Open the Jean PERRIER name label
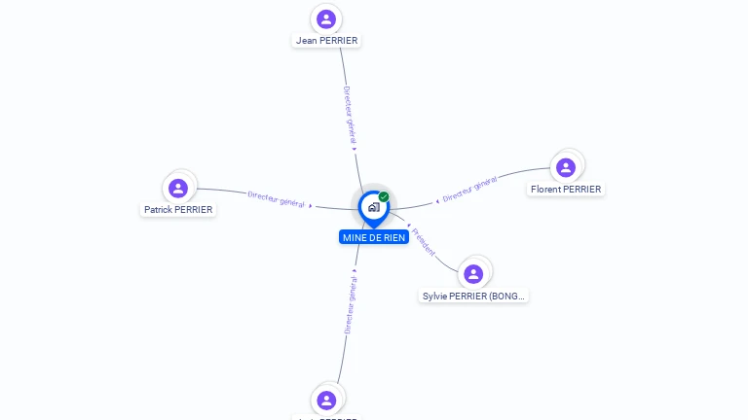Screen dimensions: 748x420 pyautogui.click(x=326, y=41)
